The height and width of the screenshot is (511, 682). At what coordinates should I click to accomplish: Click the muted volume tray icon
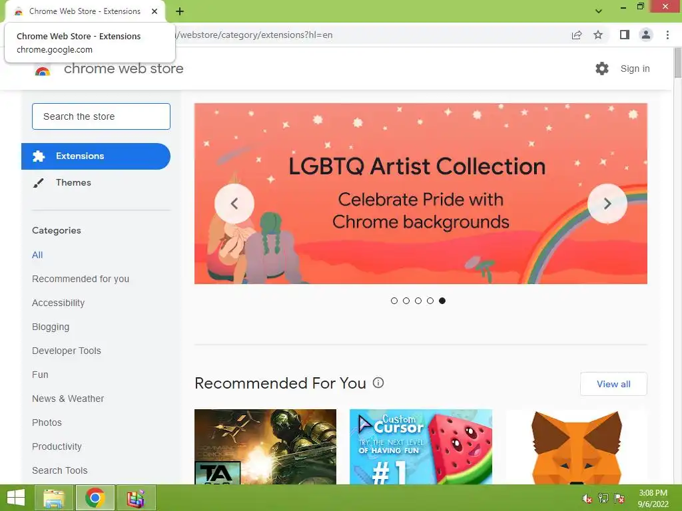click(x=587, y=498)
